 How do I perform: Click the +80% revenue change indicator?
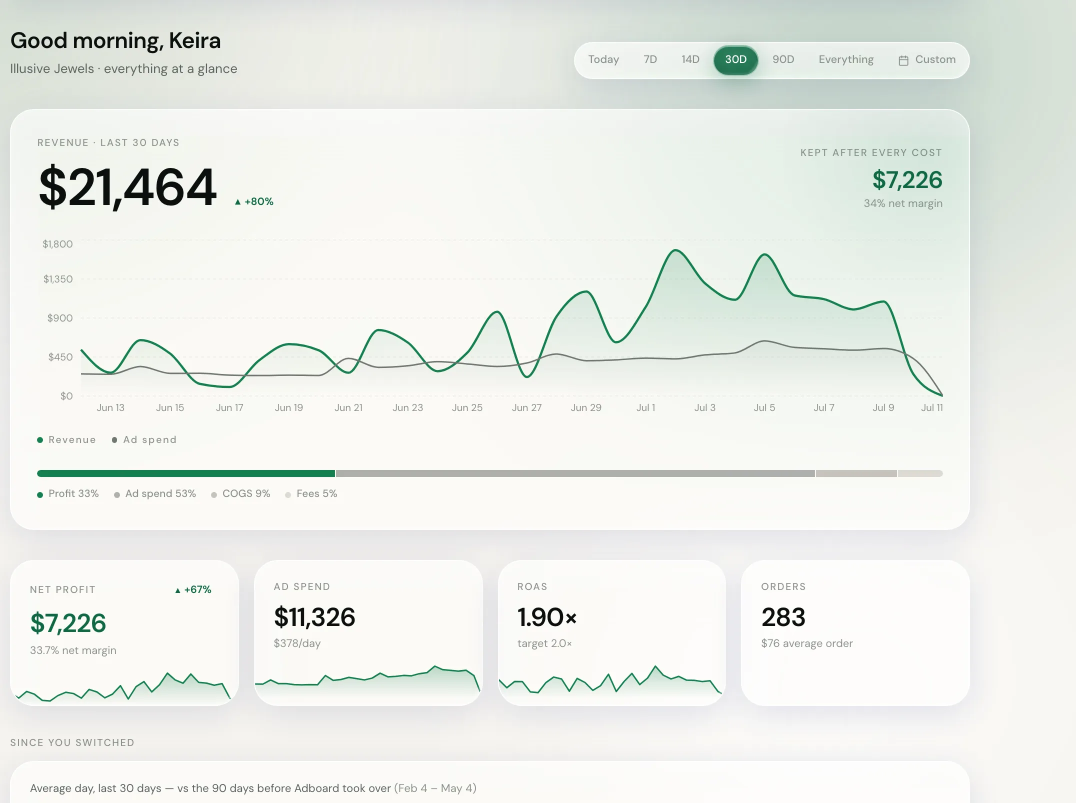tap(254, 201)
